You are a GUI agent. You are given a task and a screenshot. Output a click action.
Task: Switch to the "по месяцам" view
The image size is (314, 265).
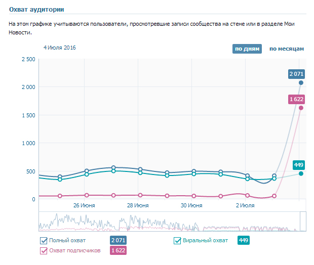click(x=286, y=49)
